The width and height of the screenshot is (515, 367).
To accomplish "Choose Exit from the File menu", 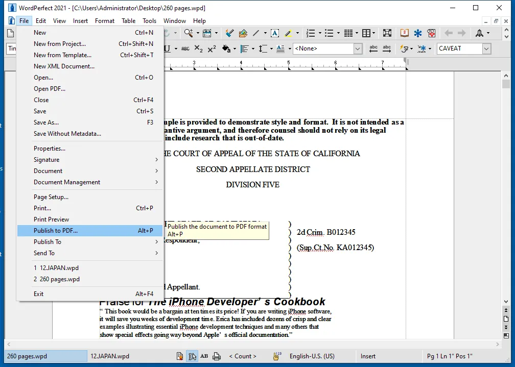I will pos(90,294).
